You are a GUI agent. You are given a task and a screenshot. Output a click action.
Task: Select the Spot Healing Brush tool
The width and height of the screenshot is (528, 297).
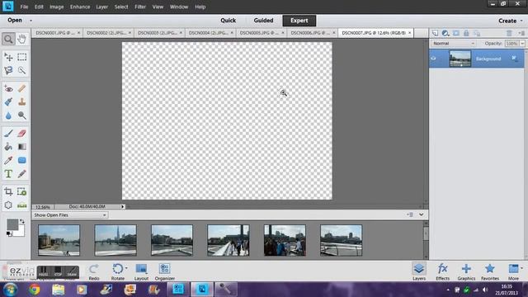coord(22,88)
